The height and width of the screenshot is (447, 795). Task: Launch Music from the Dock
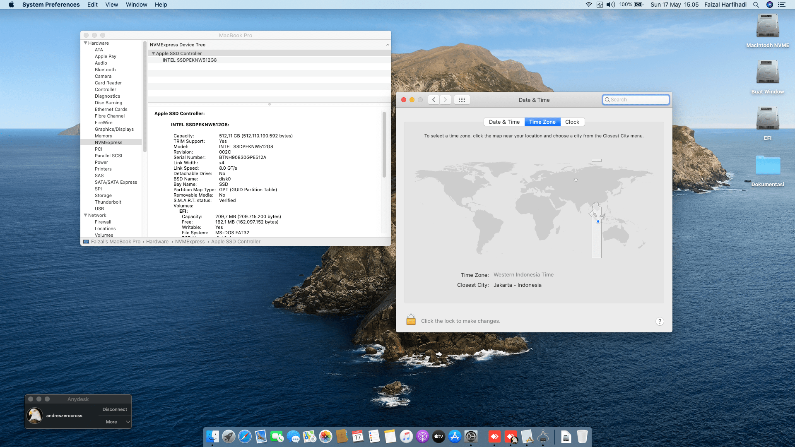(406, 436)
